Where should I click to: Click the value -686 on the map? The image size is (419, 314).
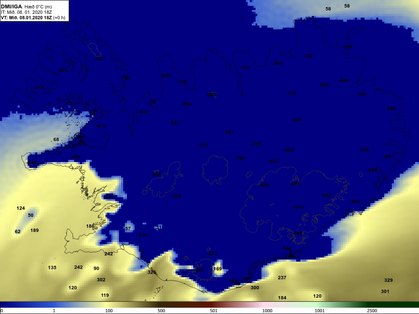pos(166,75)
